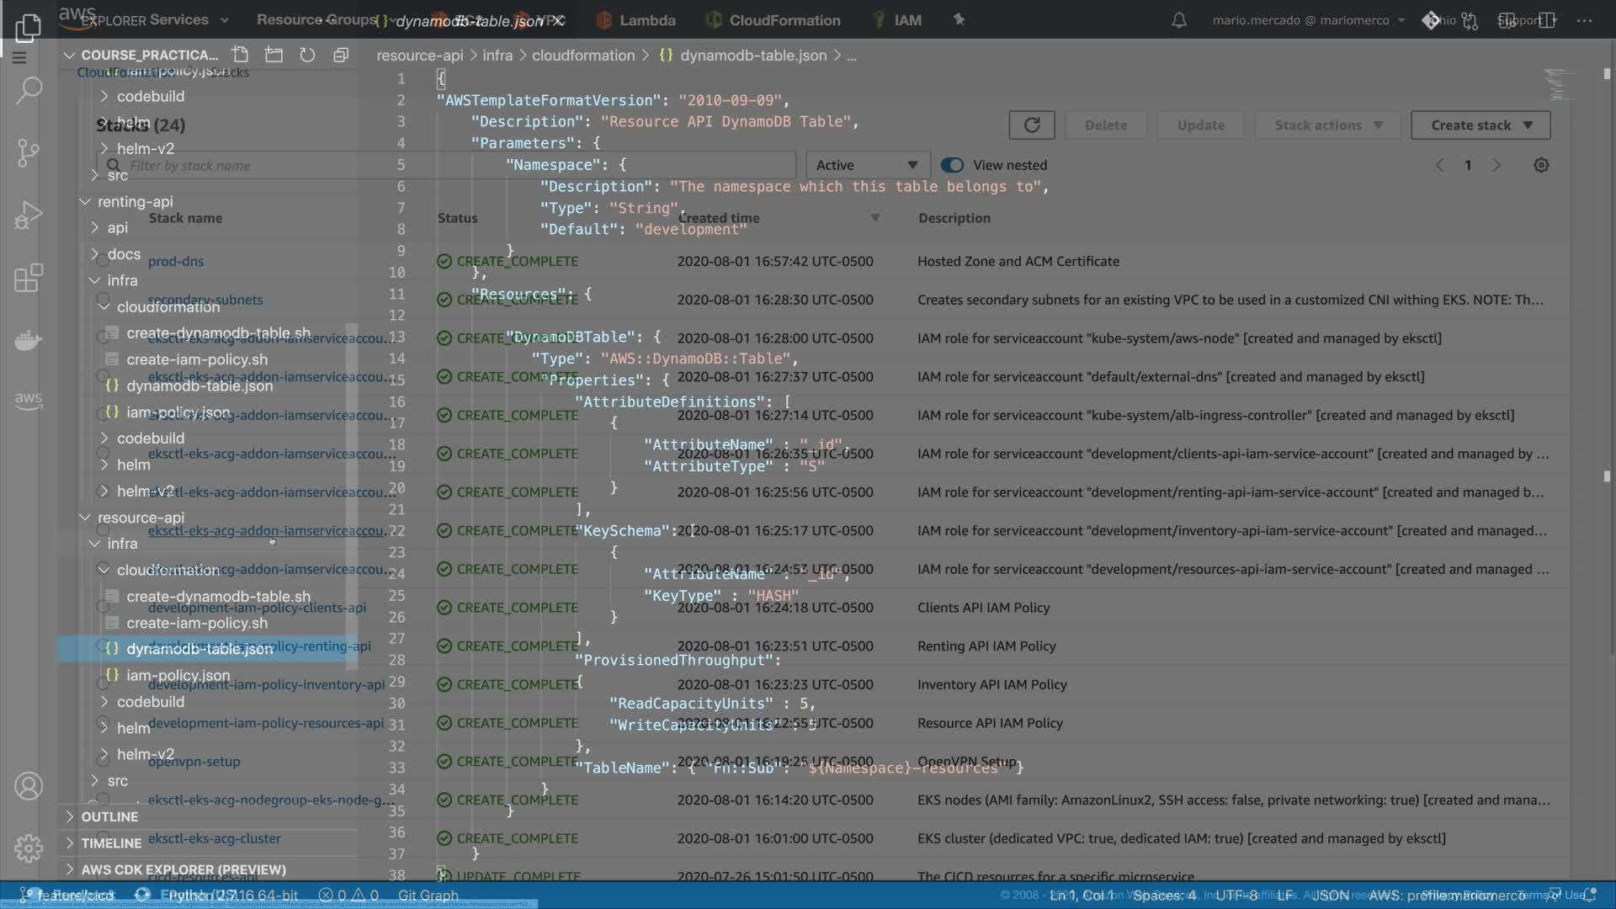Click the Refresh Explorer icon
Viewport: 1616px width, 909px height.
[x=307, y=56]
